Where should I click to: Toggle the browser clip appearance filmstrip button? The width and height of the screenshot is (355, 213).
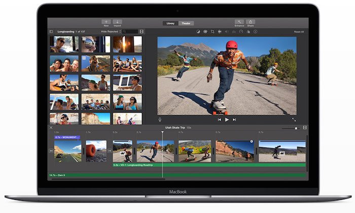pyautogui.click(x=141, y=31)
